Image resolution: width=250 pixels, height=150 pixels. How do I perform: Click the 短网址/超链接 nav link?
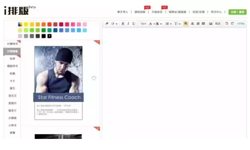(177, 12)
